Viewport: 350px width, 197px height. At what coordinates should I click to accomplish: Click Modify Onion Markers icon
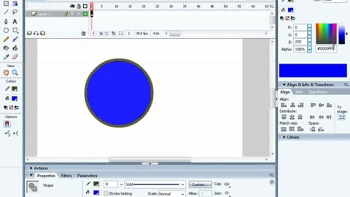pos(121,33)
